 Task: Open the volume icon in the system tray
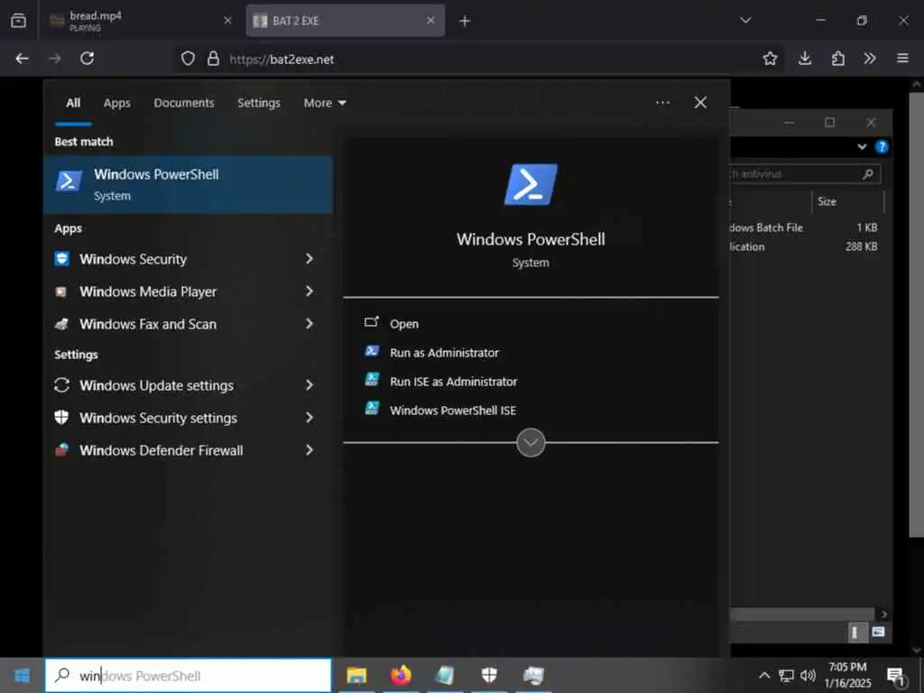(808, 675)
